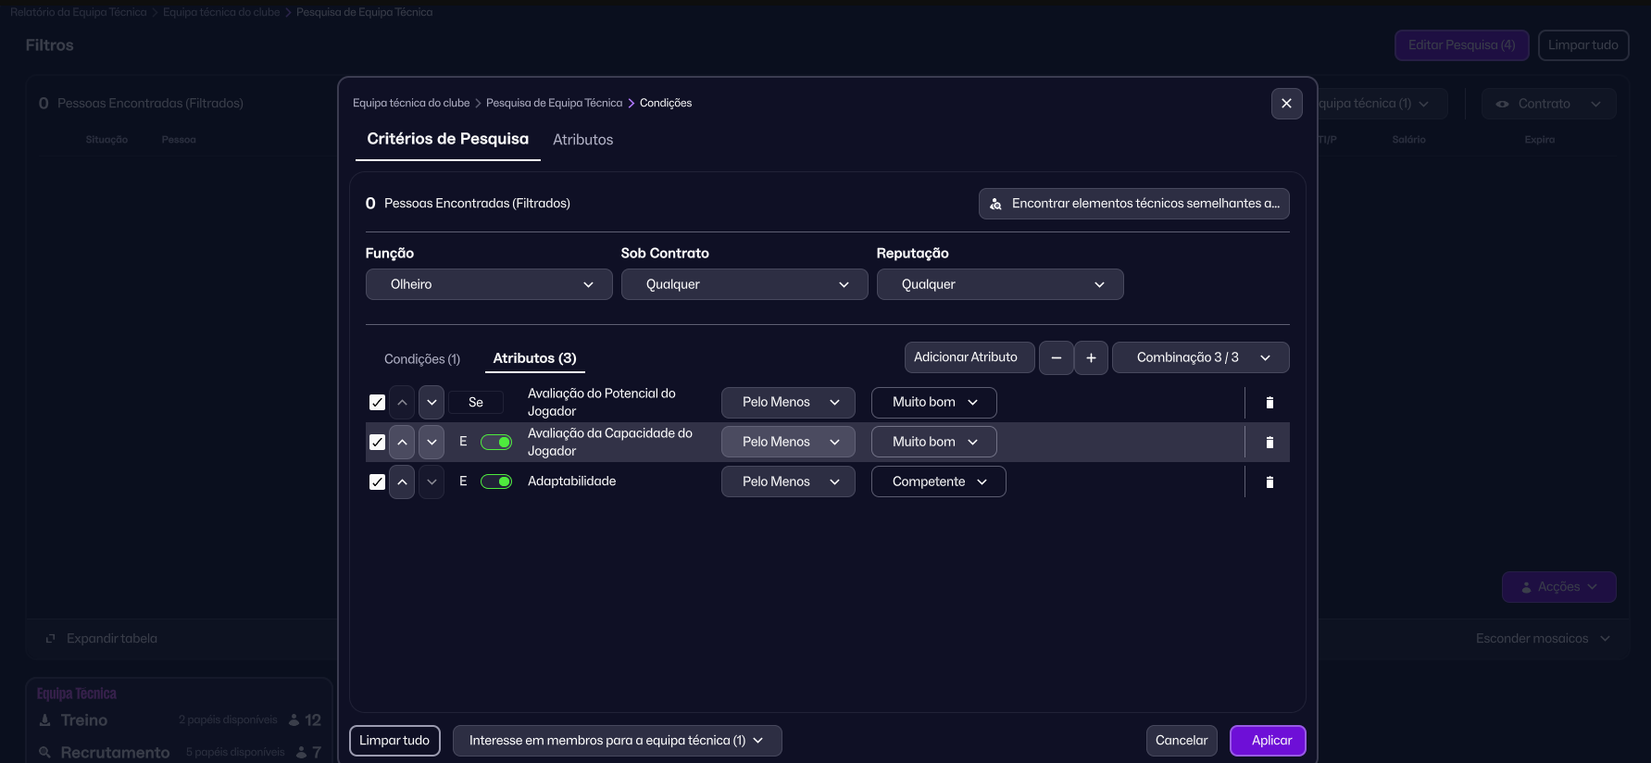Viewport: 1651px width, 763px height.
Task: Click Editar Pesquisa (4) in background
Action: click(x=1461, y=45)
